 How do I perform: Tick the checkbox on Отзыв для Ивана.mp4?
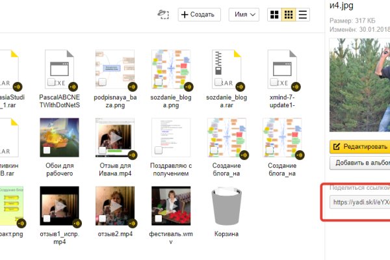pos(102,150)
